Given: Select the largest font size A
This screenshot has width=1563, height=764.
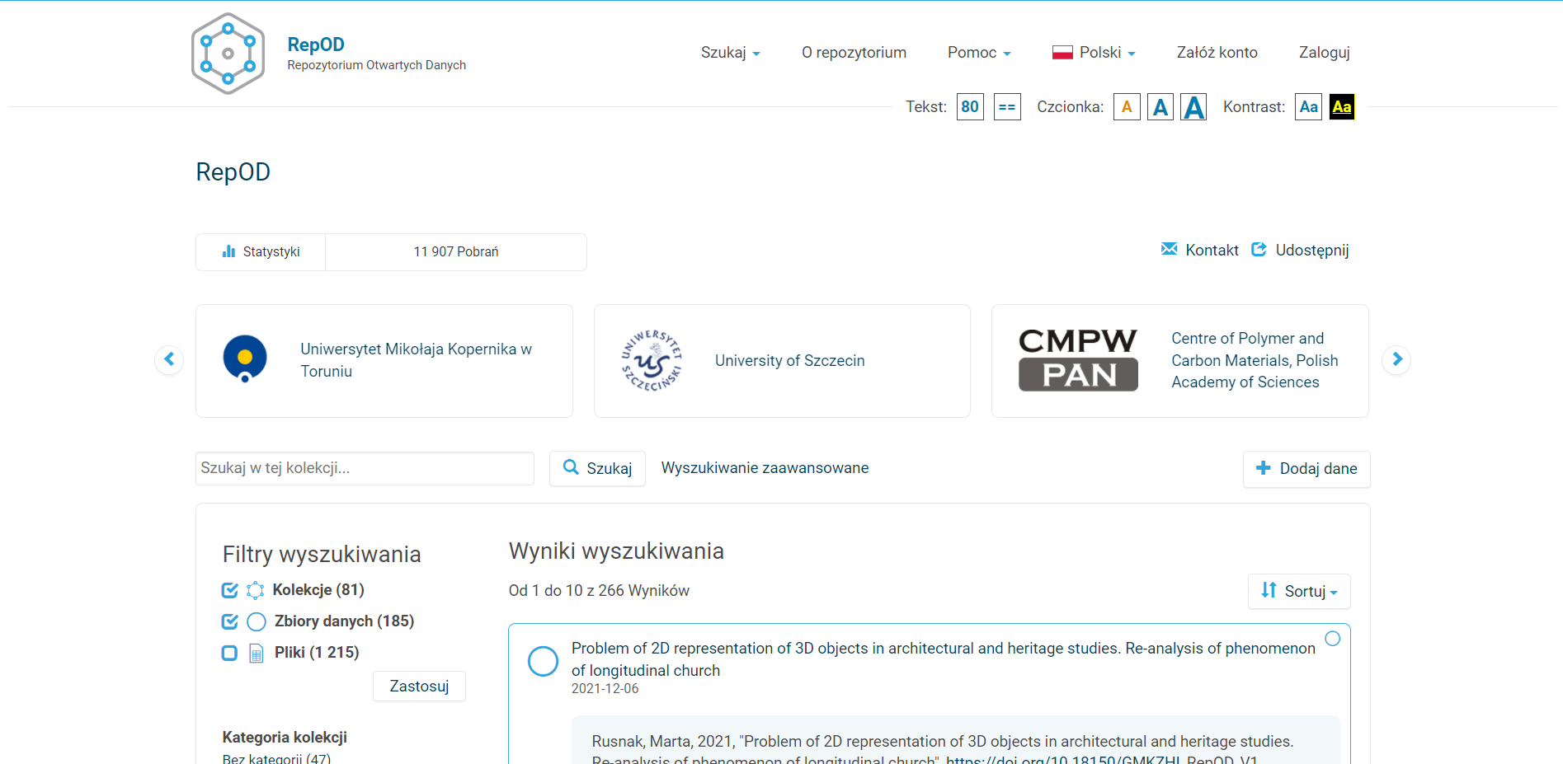Looking at the screenshot, I should 1193,107.
